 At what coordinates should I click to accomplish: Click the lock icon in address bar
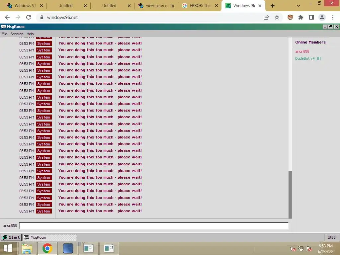(42, 17)
